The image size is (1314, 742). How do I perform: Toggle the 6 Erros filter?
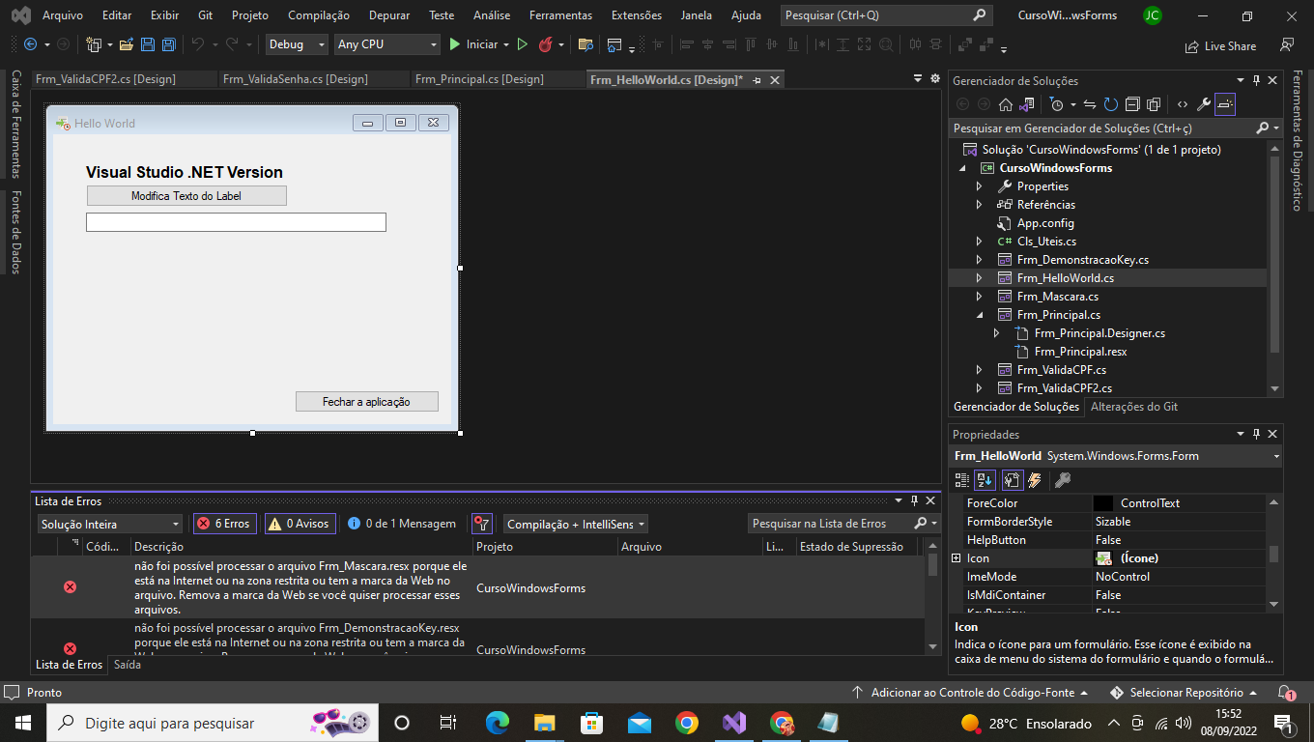coord(225,524)
